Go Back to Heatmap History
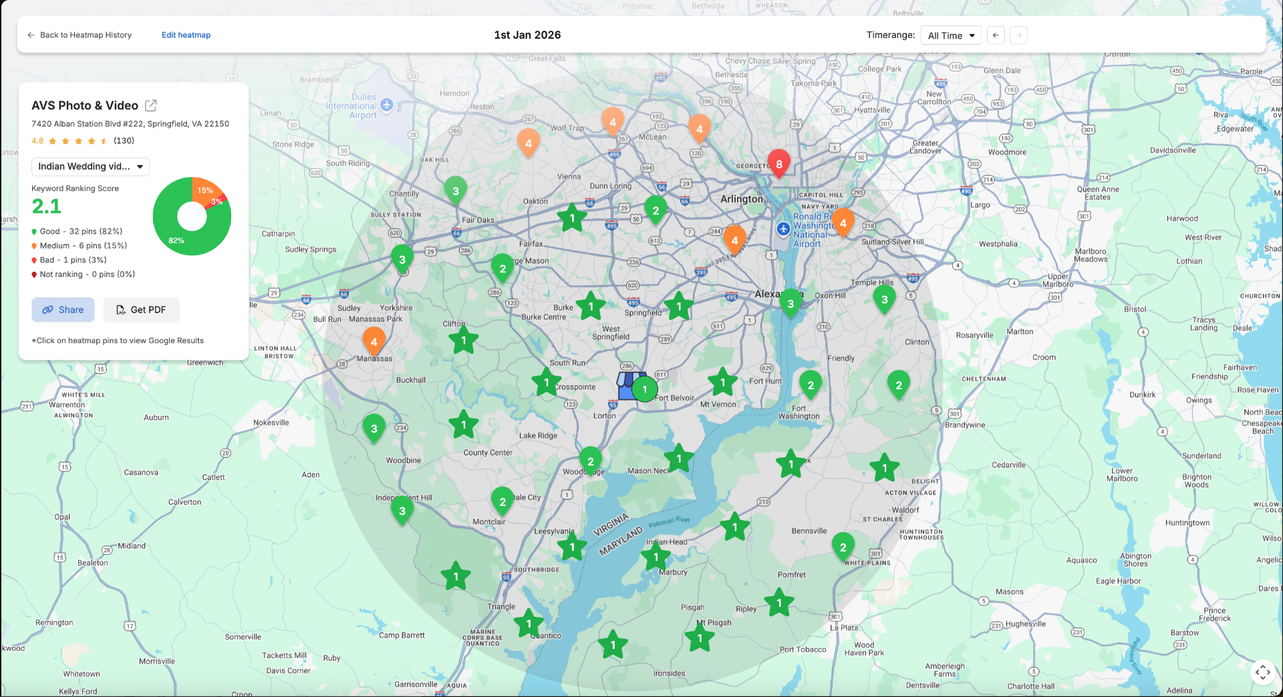Image resolution: width=1283 pixels, height=697 pixels. [x=86, y=35]
